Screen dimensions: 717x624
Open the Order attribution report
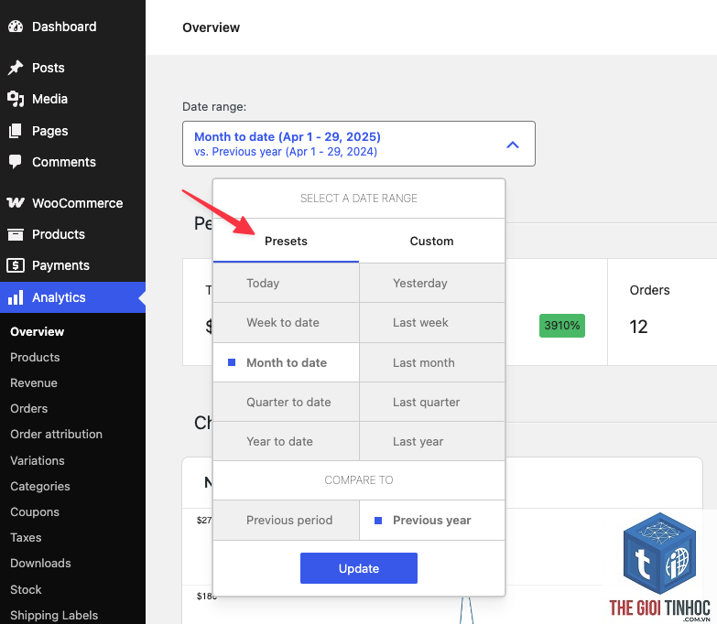56,434
